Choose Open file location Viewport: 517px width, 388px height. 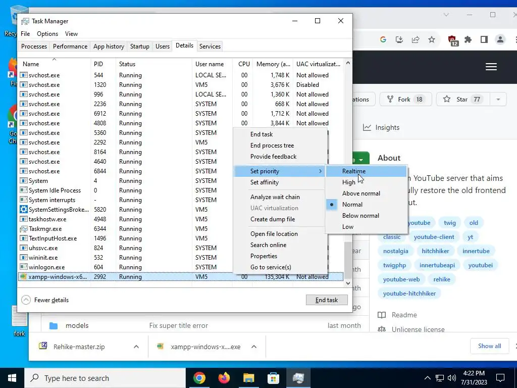click(280, 234)
